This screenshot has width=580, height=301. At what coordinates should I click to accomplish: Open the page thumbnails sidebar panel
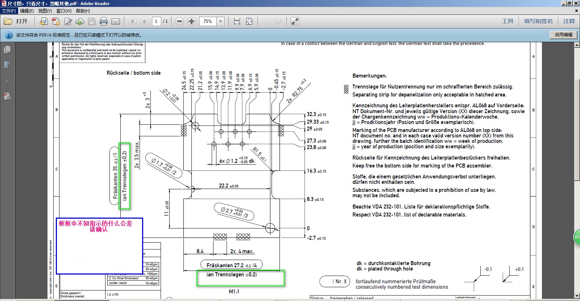tap(7, 49)
